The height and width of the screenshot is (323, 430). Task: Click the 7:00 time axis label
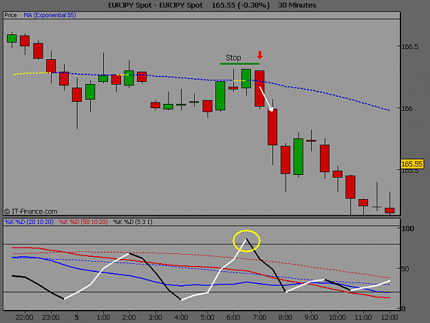(259, 317)
